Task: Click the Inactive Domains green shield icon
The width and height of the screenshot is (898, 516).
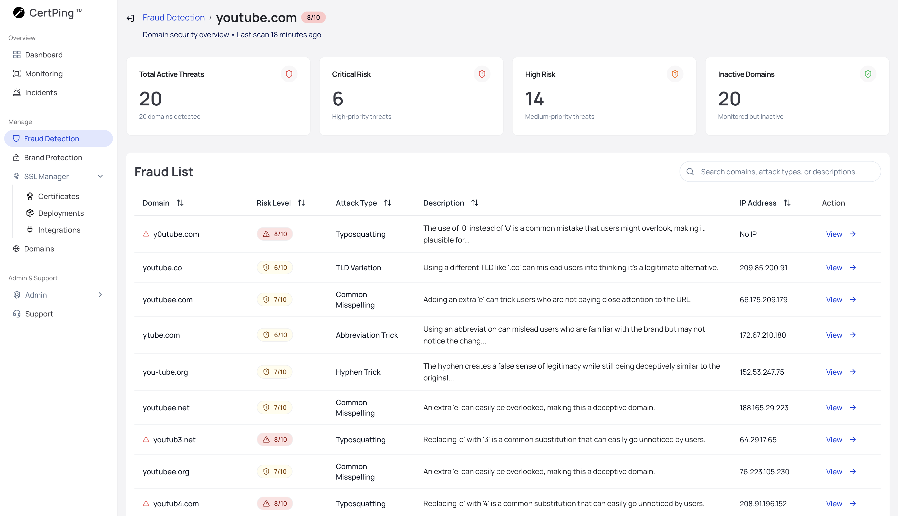Action: click(x=868, y=74)
